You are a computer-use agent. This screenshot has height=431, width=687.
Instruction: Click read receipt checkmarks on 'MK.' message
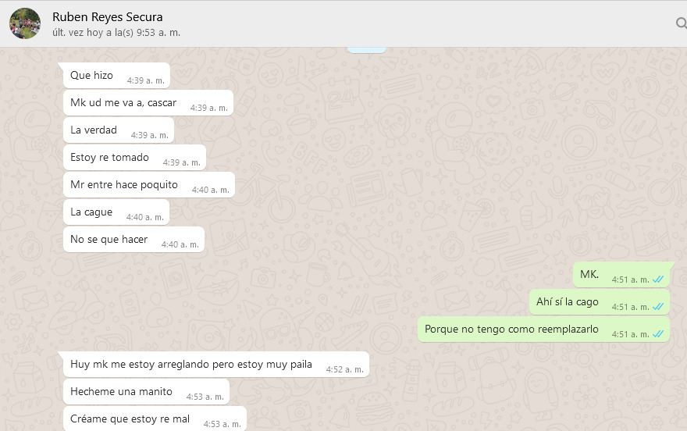[x=657, y=280]
